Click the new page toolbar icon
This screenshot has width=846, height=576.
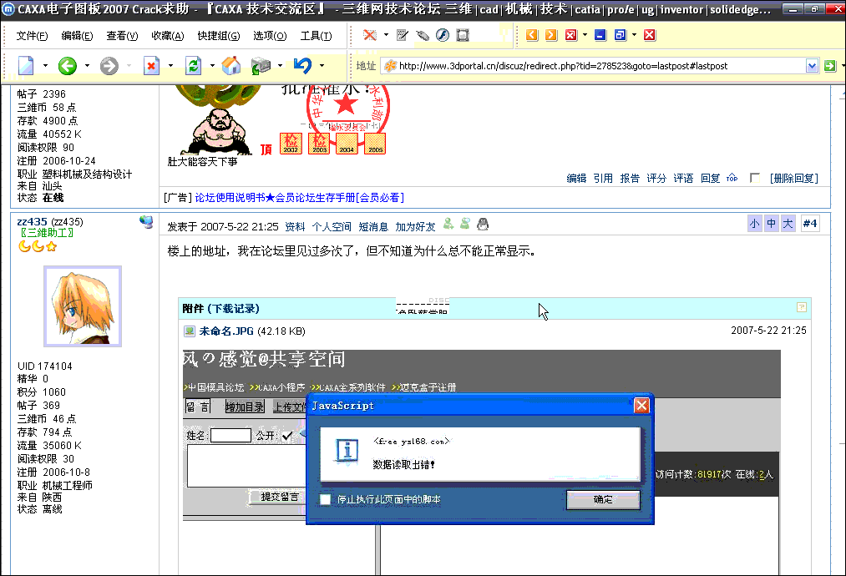click(x=26, y=66)
